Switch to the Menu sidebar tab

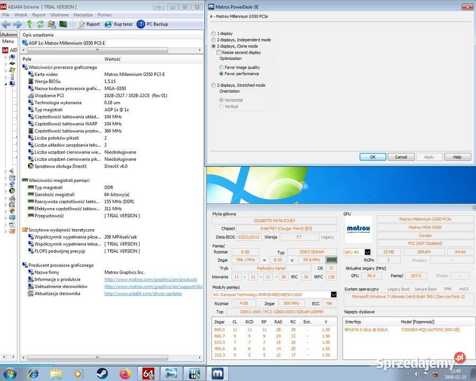pos(8,41)
